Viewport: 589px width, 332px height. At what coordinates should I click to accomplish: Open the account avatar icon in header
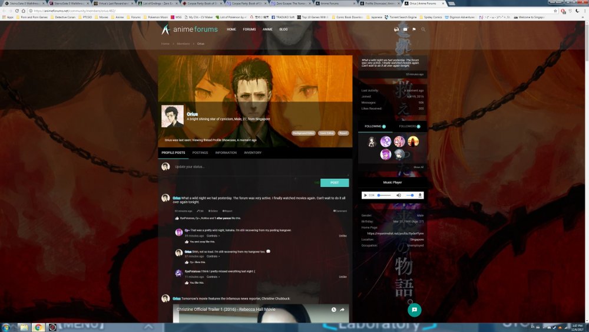[x=396, y=29]
